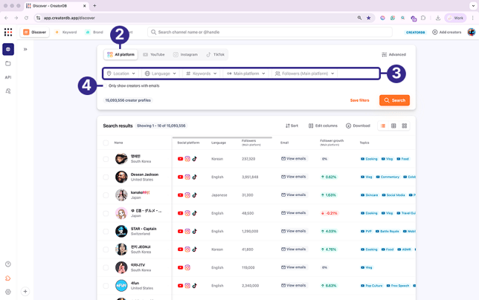This screenshot has width=479, height=300.
Task: Open Desean Jackson's YouTube icon
Action: pyautogui.click(x=180, y=177)
